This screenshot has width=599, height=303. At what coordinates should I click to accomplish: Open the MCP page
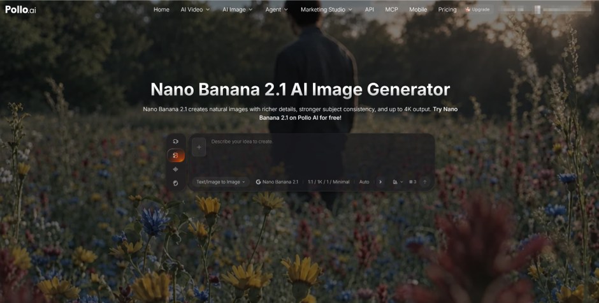point(391,10)
